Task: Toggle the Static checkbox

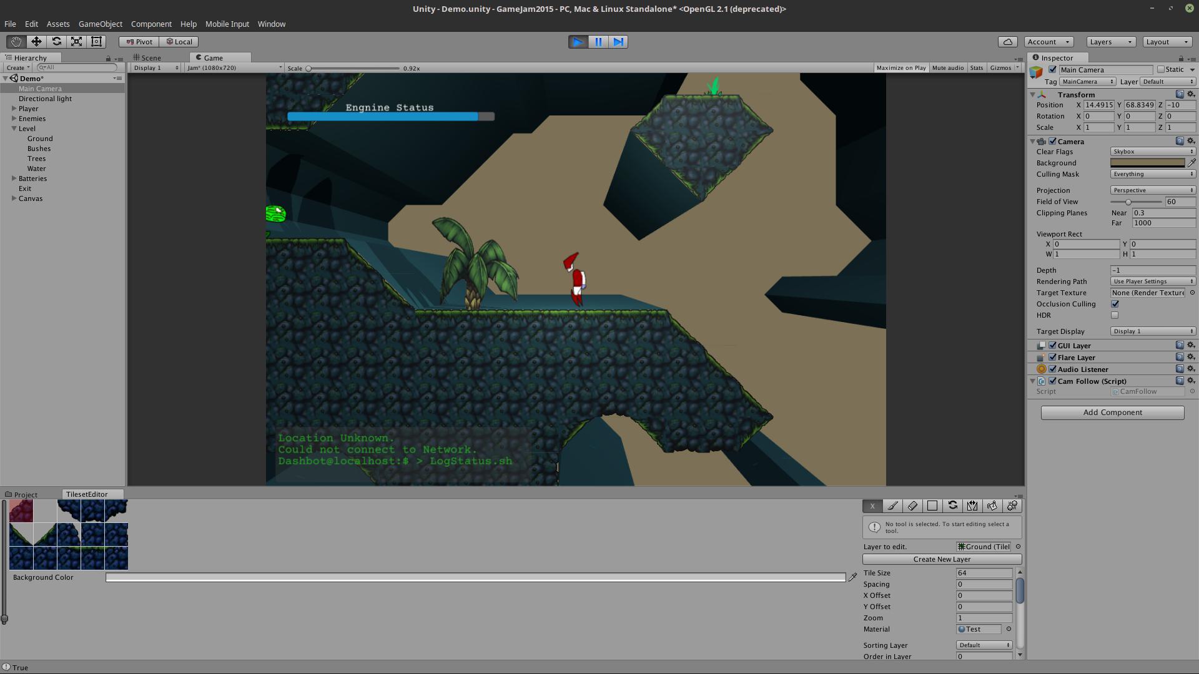Action: coord(1161,69)
